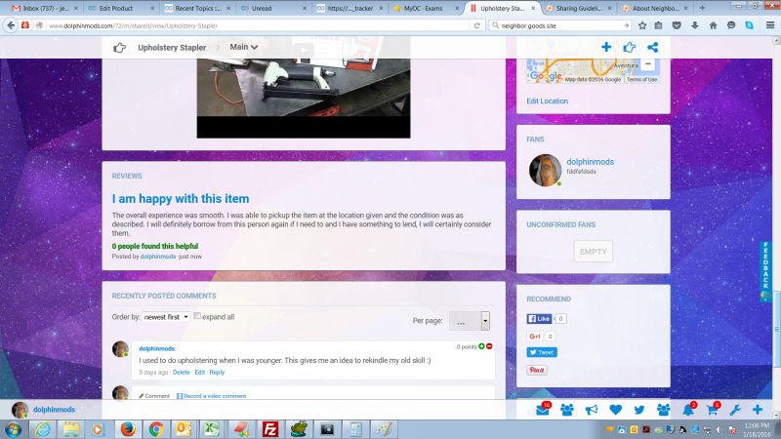Click the Pin it button

point(537,371)
